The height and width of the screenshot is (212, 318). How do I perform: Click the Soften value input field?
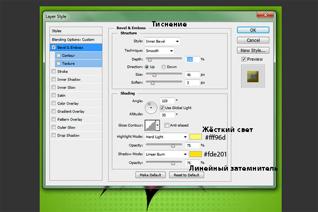[192, 83]
